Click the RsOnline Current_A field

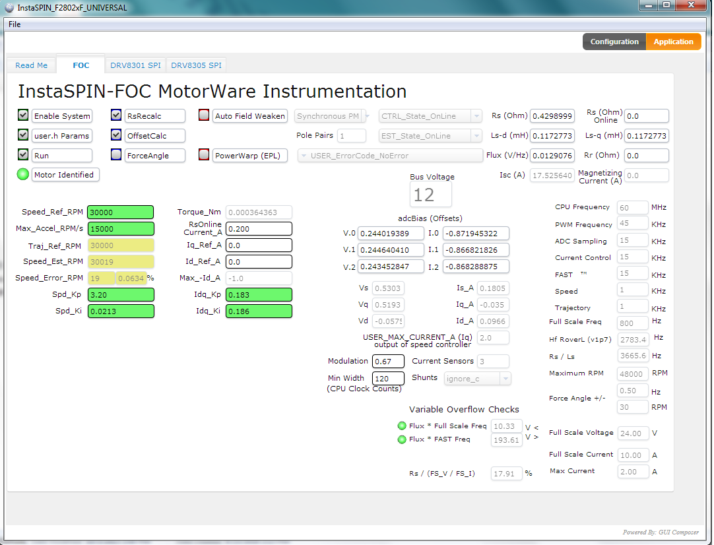click(x=259, y=228)
